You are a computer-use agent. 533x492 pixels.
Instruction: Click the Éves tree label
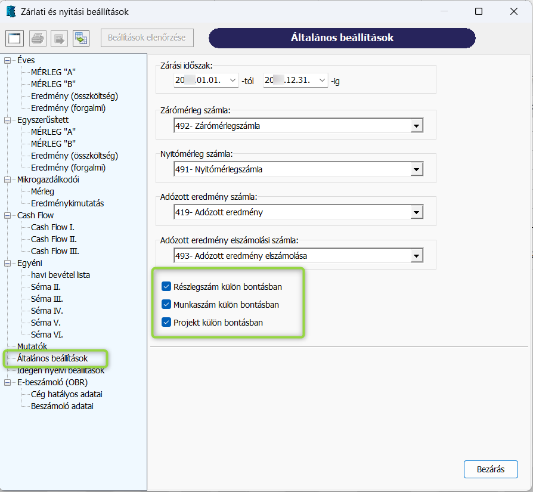(x=26, y=60)
